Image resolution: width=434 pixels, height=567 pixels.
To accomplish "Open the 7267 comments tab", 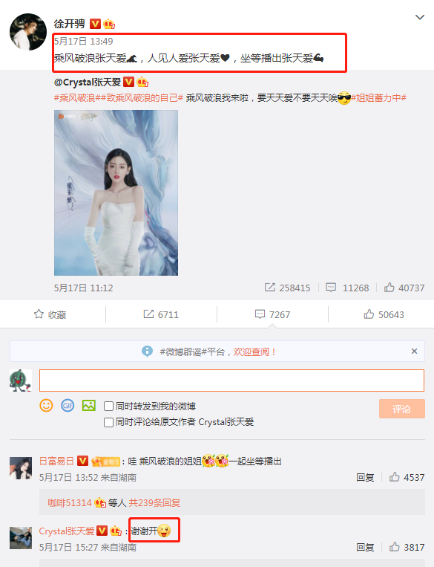I will 272,314.
